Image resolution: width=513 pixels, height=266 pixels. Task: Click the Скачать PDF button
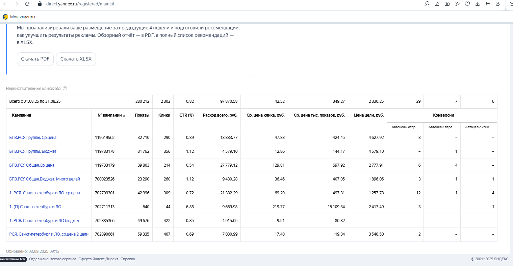(35, 59)
